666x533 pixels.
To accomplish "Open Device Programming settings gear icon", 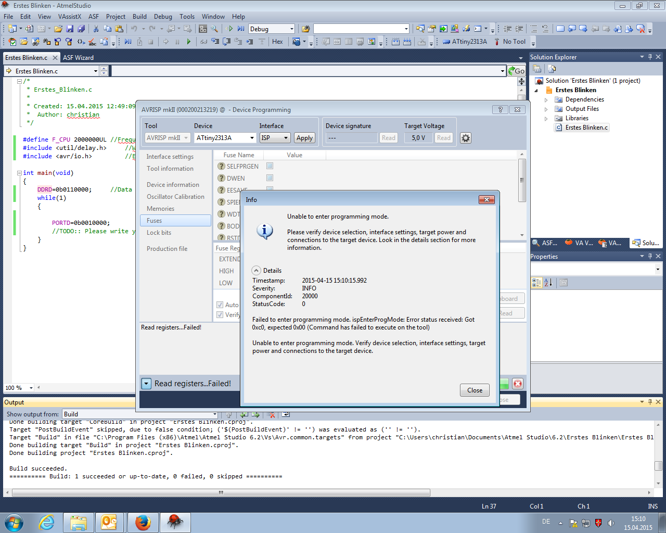I will [466, 138].
